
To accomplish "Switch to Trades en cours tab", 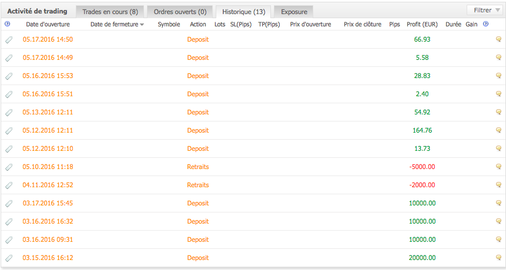I will (x=110, y=11).
